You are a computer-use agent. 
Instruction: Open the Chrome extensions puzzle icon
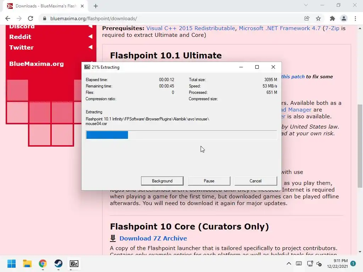point(333,18)
